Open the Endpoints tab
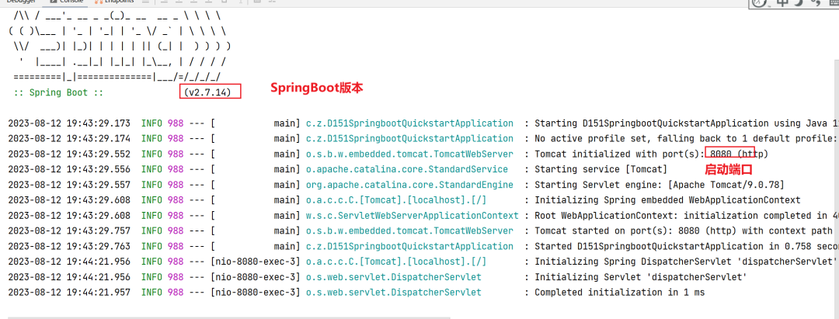This screenshot has width=839, height=319. coord(115,2)
